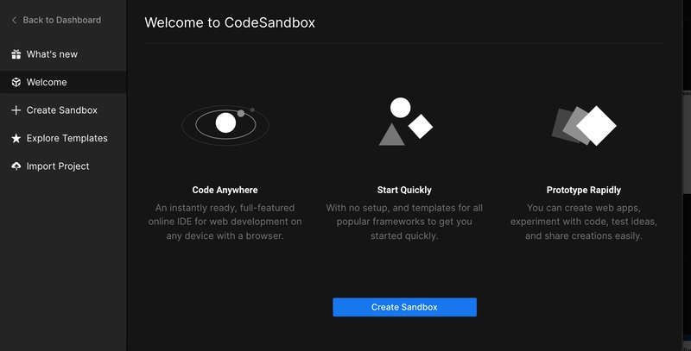Open the What's new section
The width and height of the screenshot is (691, 351).
coord(63,54)
